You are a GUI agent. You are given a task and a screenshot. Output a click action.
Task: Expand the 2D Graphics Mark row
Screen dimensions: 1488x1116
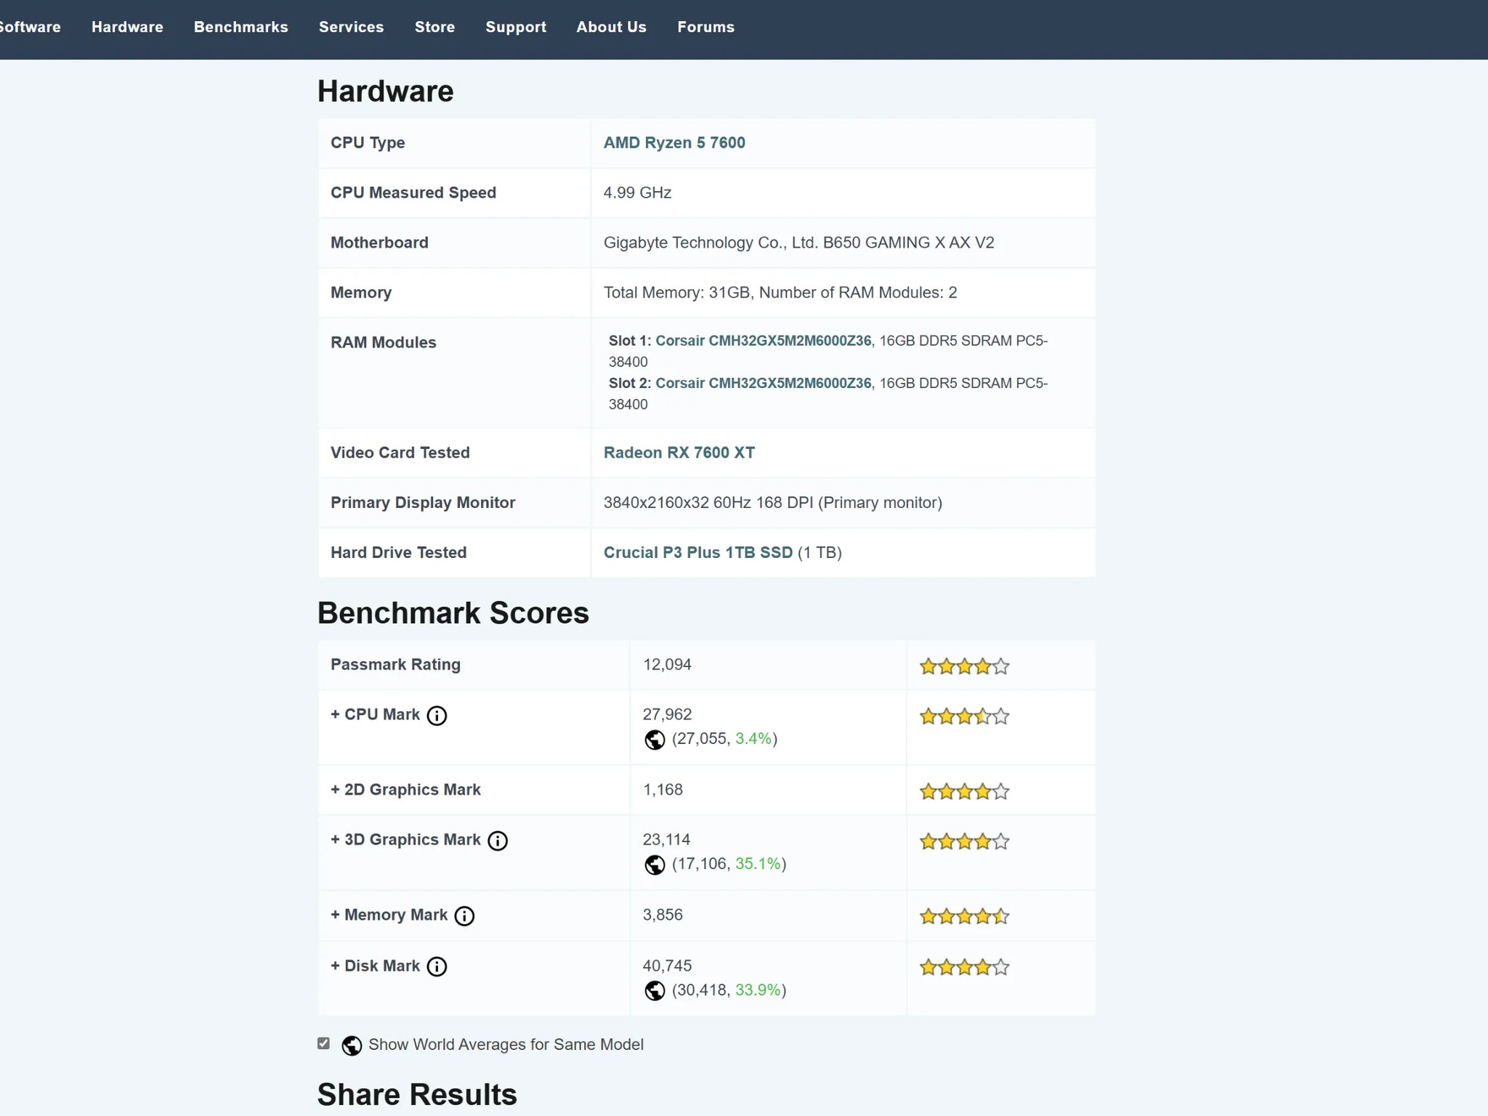tap(405, 790)
